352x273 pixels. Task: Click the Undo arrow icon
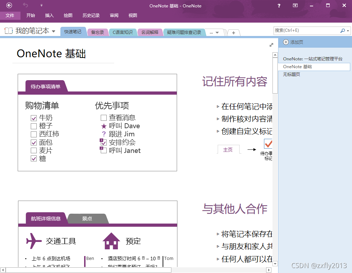click(x=25, y=5)
